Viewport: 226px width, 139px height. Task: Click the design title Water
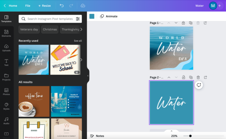200,6
